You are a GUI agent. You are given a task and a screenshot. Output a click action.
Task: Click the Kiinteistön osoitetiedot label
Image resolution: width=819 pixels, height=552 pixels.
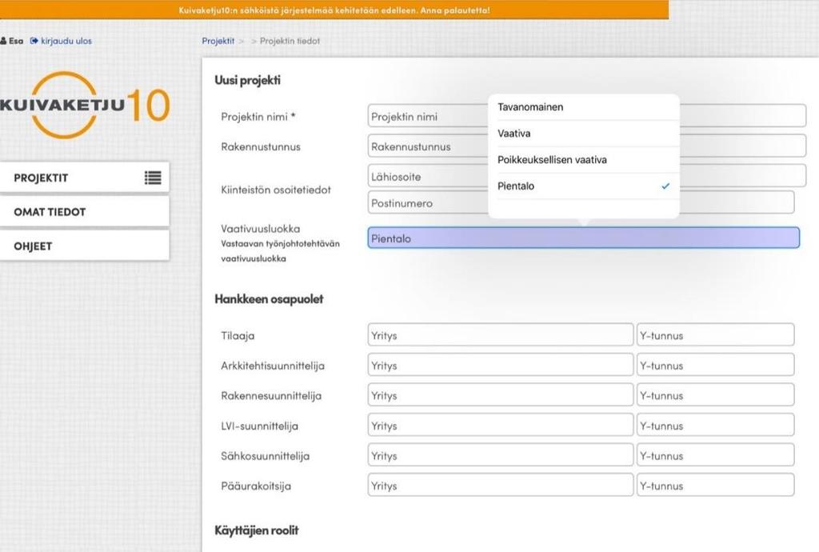[x=276, y=190]
